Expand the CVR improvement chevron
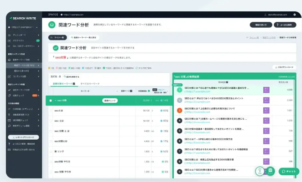Screen dimensions: 302x182 38,109
